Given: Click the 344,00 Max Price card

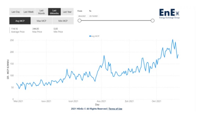Looking at the screenshot, I should (37, 30).
